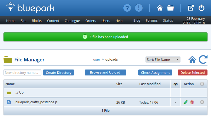The width and height of the screenshot is (211, 119).
Task: Click the yellow File Manager folder icon
Action: point(8,60)
